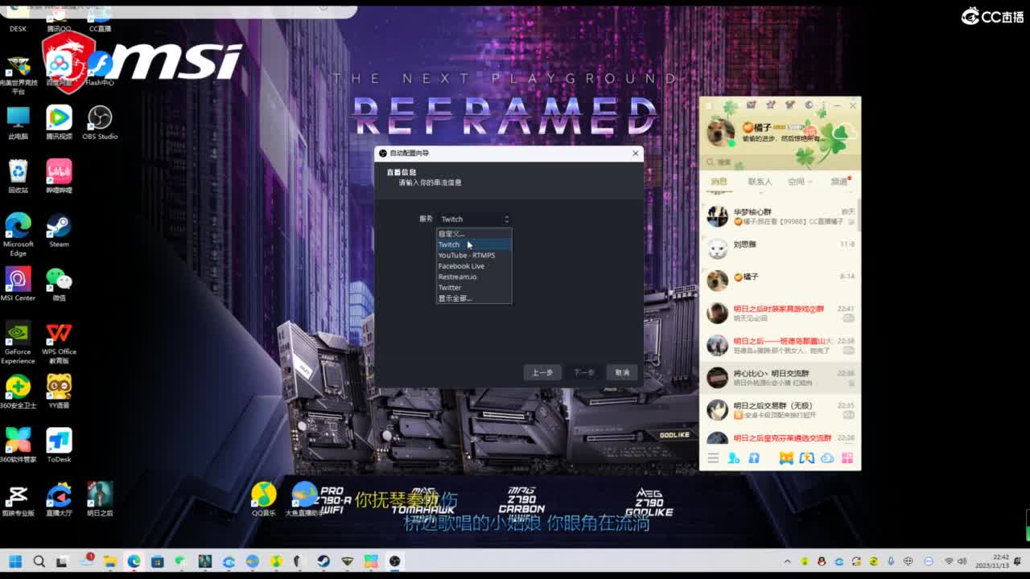The image size is (1030, 579).
Task: Click the 取消 cancel button in wizard
Action: [x=622, y=372]
